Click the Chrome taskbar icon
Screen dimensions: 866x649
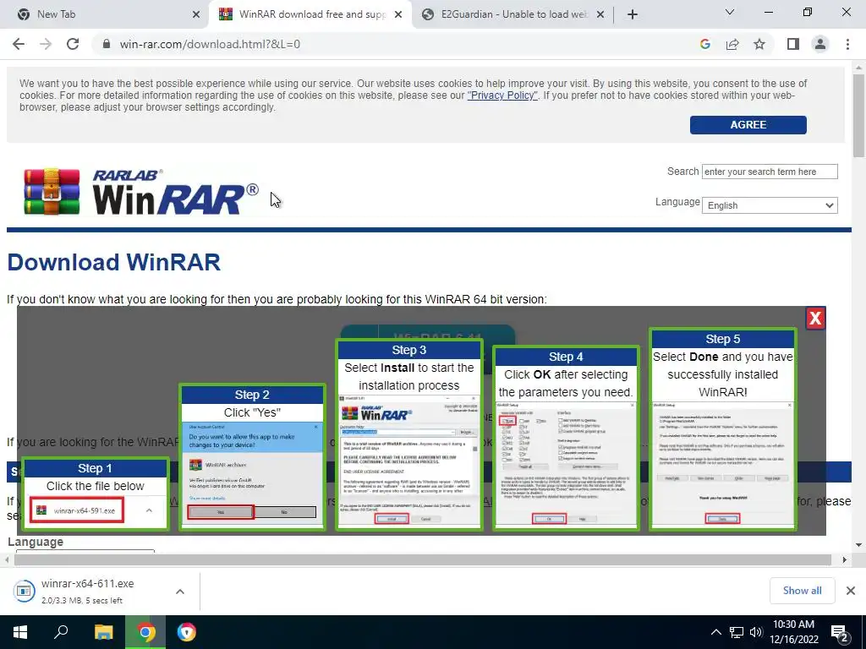click(x=145, y=632)
